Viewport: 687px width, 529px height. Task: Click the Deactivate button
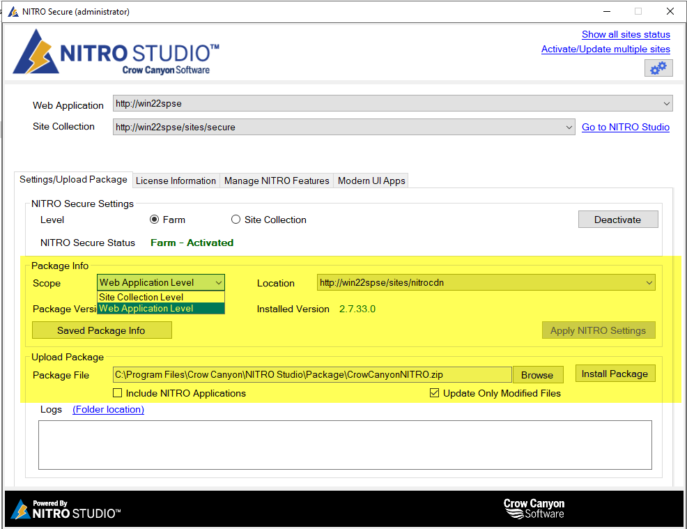[x=618, y=220]
